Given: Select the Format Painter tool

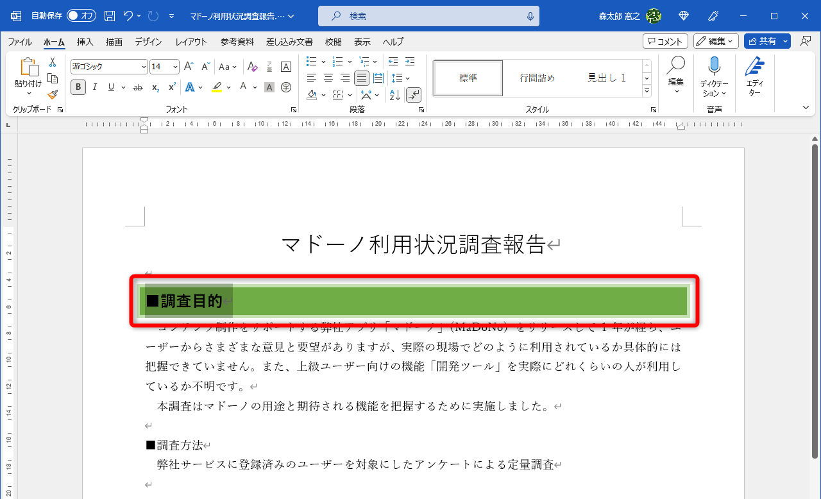Looking at the screenshot, I should pos(53,94).
